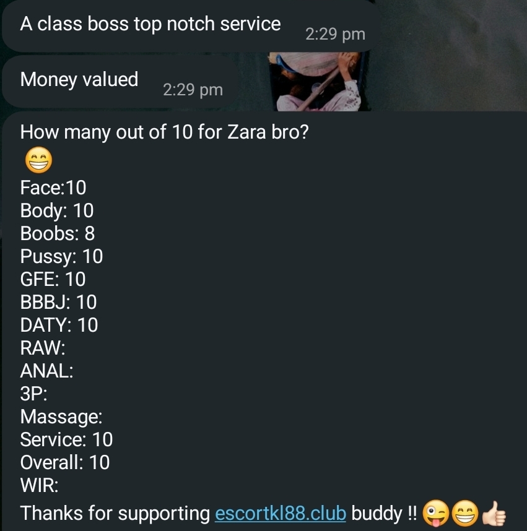
Task: Click the empty "Massage:" line
Action: (x=61, y=417)
